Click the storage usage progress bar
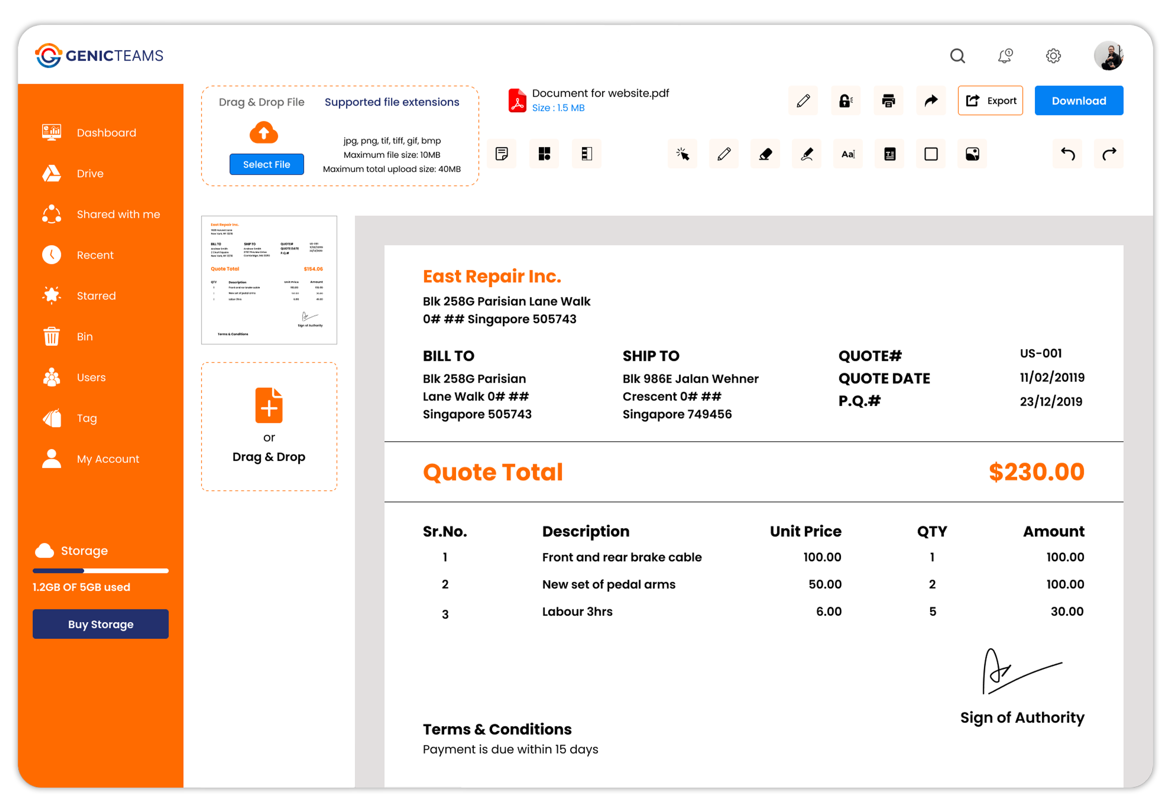The width and height of the screenshot is (1173, 812). pyautogui.click(x=101, y=571)
